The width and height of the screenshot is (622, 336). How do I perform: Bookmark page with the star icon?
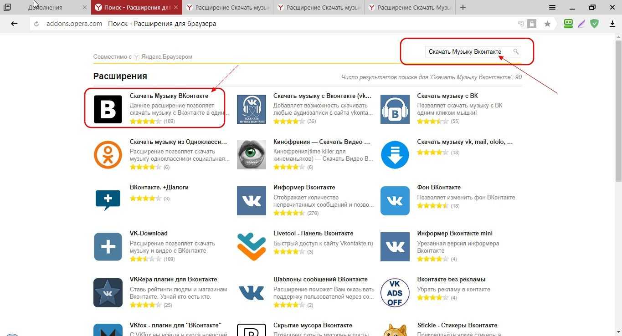click(547, 24)
